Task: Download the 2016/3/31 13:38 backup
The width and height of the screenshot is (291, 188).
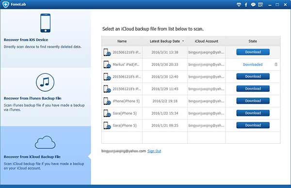Action: click(x=253, y=52)
